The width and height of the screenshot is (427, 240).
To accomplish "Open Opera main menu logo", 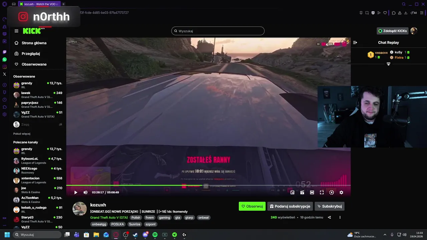I will pos(4,4).
